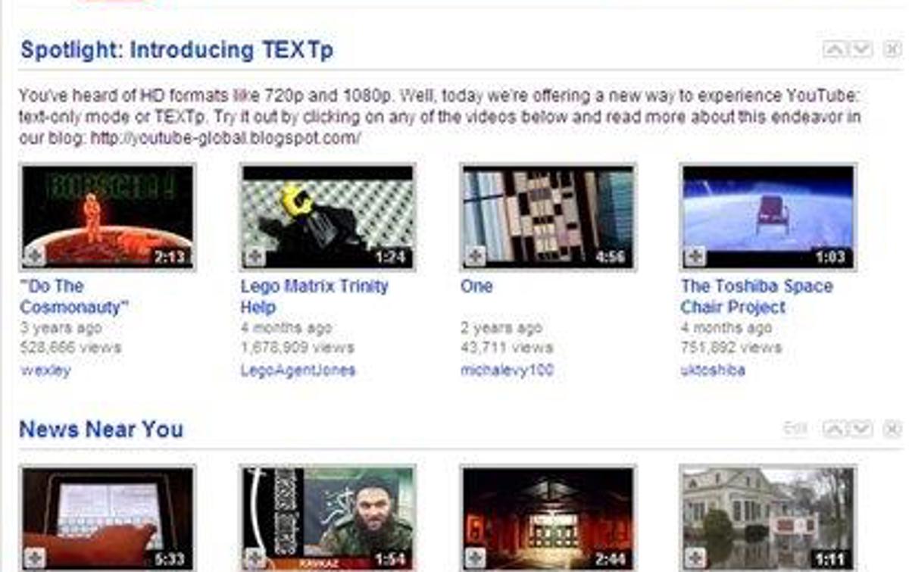The width and height of the screenshot is (909, 572).
Task: Click the "751,892 views" count
Action: [x=731, y=348]
